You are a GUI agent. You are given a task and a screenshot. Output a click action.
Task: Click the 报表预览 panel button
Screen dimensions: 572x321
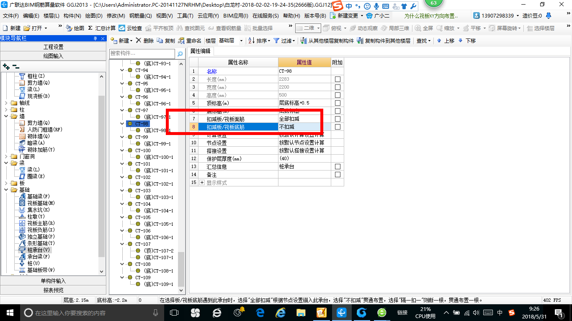pos(53,290)
